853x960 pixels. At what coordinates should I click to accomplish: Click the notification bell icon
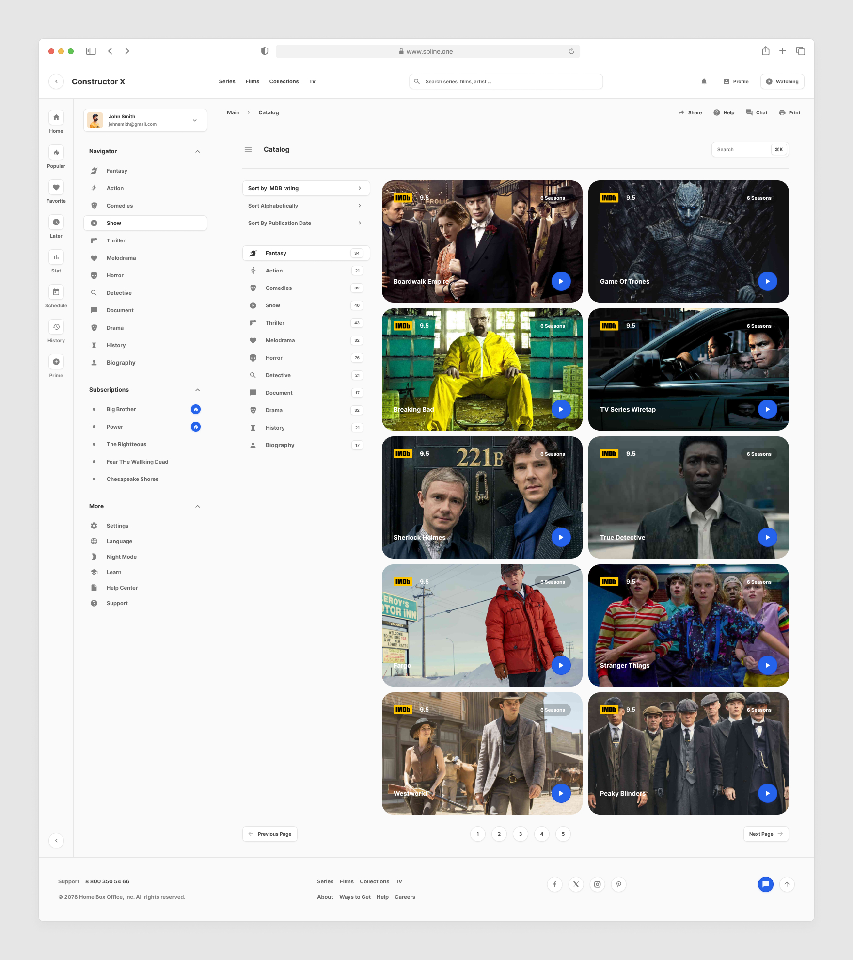coord(704,81)
